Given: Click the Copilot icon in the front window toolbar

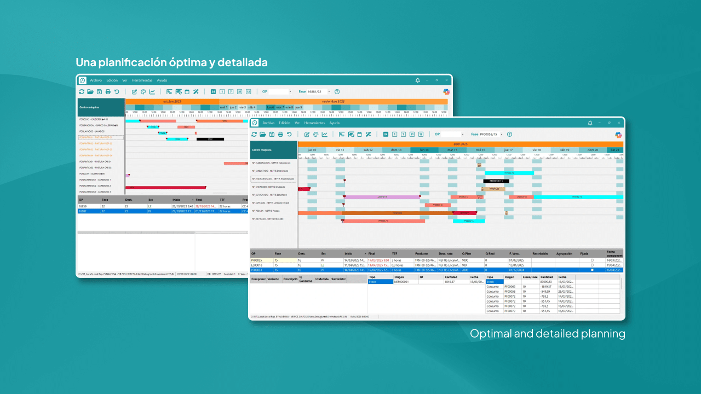Looking at the screenshot, I should pos(618,135).
